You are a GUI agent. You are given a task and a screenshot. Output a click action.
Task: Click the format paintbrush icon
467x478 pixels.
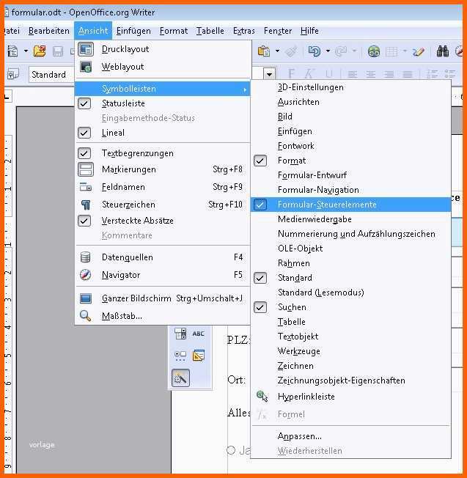291,51
